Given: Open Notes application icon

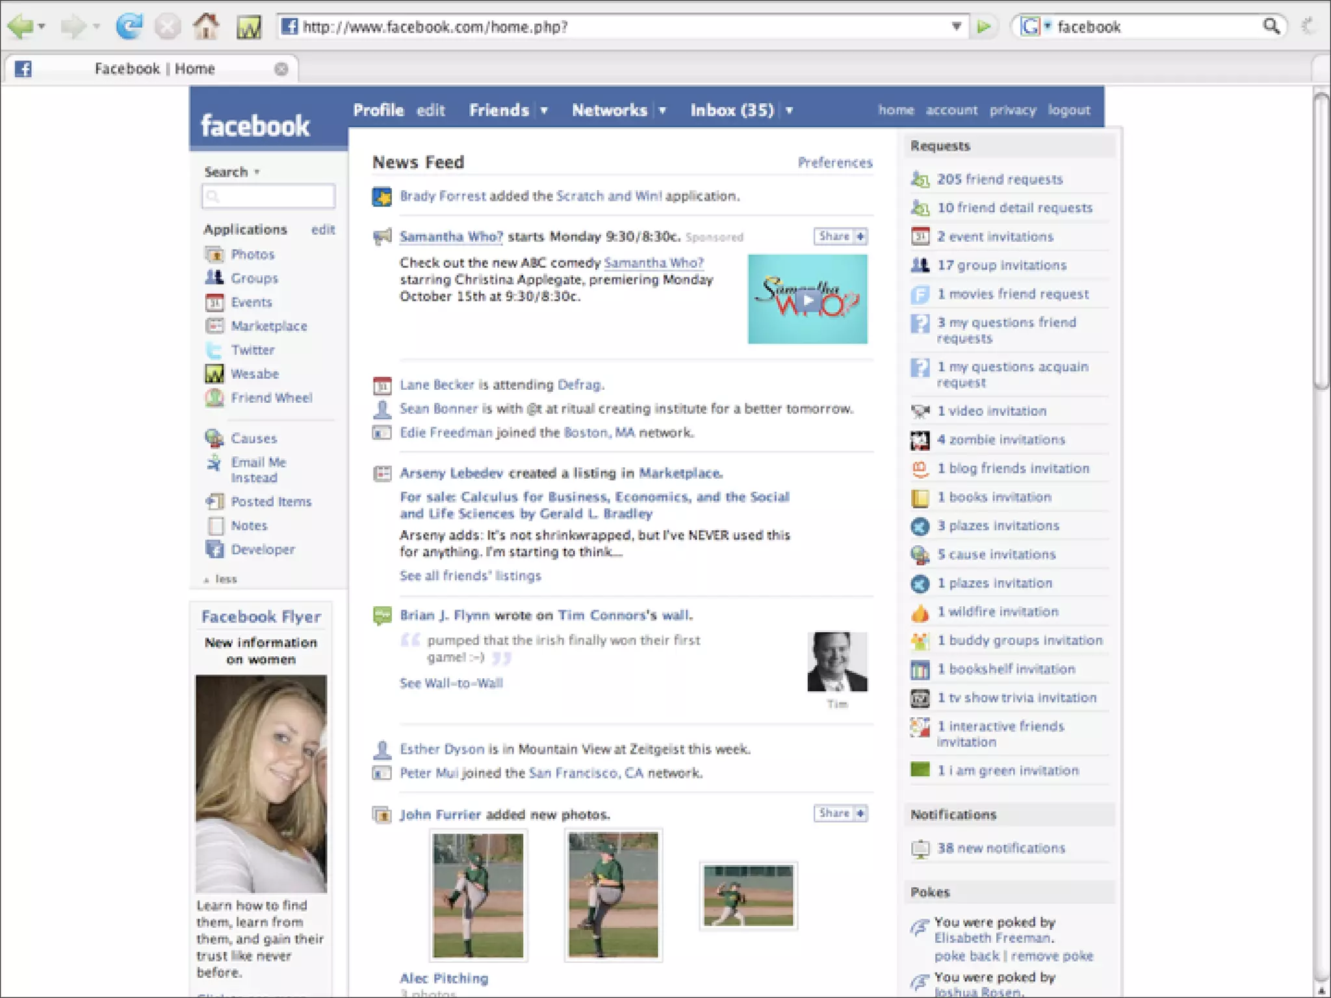Looking at the screenshot, I should [x=215, y=526].
